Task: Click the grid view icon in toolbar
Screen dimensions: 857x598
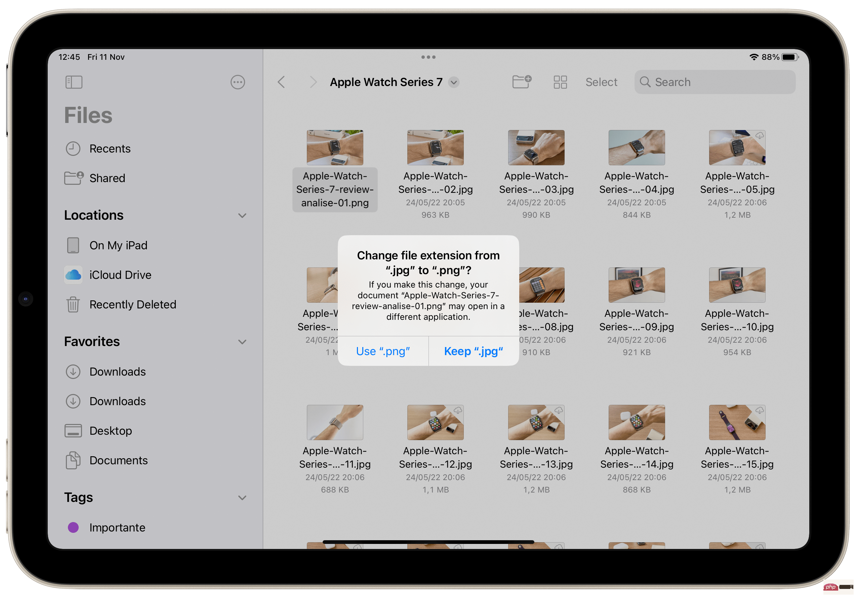Action: coord(558,82)
